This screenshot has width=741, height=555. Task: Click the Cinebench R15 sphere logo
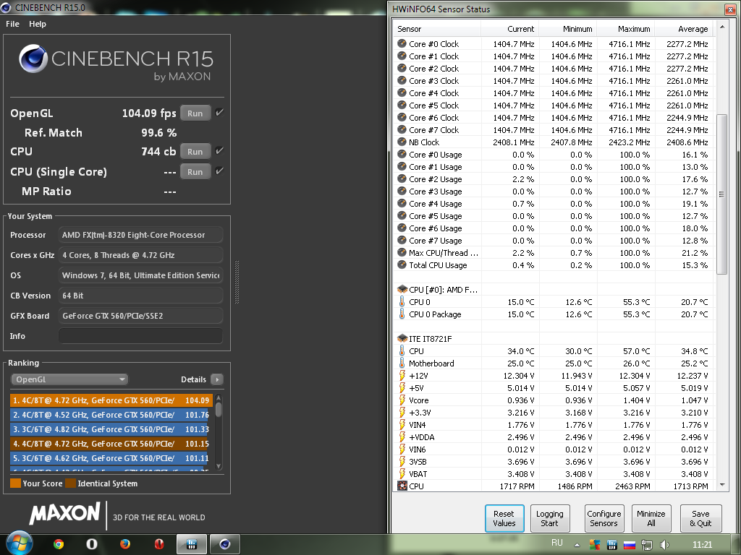point(33,59)
